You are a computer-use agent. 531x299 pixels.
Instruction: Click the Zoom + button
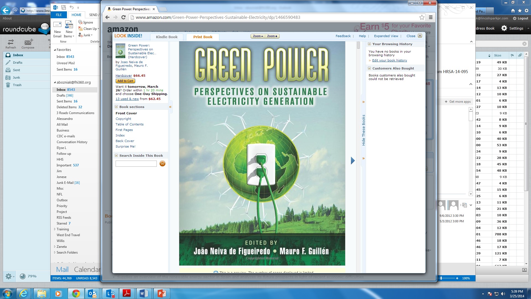tap(272, 36)
